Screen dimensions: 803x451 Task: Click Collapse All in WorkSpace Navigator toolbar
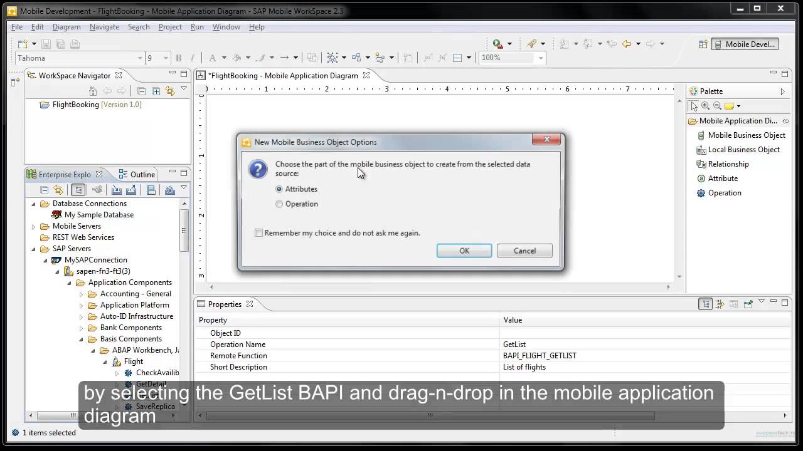point(141,91)
